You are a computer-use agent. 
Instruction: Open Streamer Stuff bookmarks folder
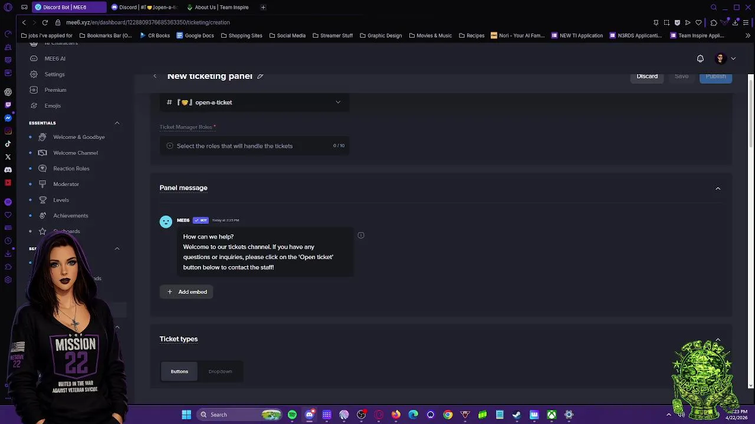pos(333,35)
